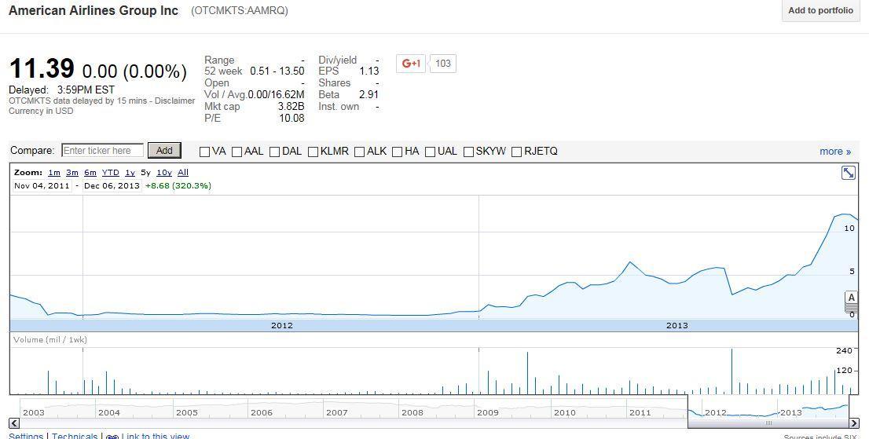
Task: Set zoom to 3m
Action: pos(72,173)
